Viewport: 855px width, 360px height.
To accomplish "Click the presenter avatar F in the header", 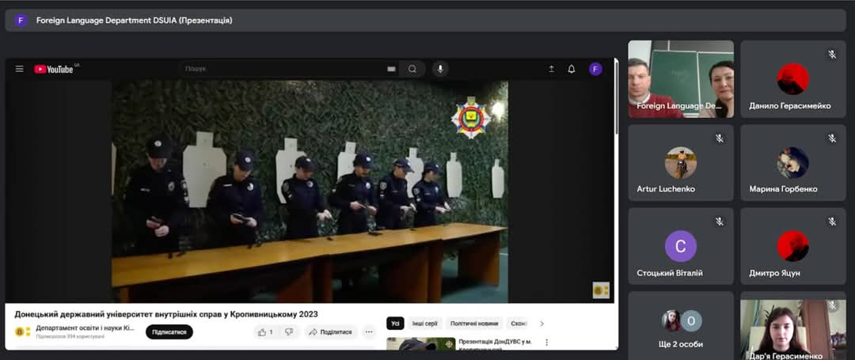I will [x=21, y=21].
